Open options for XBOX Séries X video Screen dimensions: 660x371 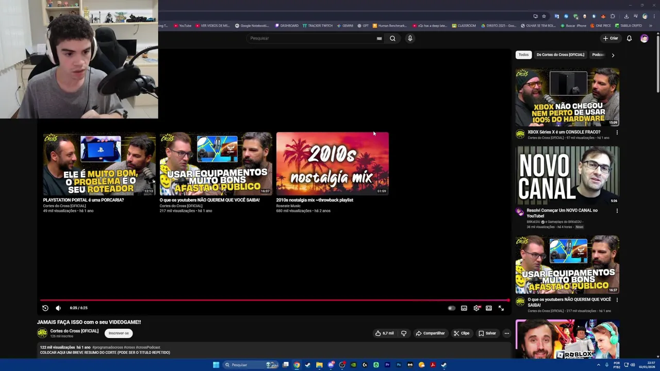617,132
